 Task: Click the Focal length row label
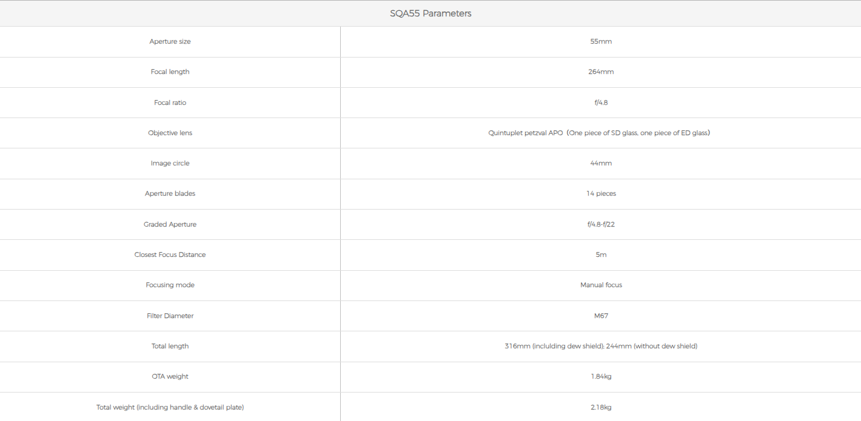click(x=170, y=71)
